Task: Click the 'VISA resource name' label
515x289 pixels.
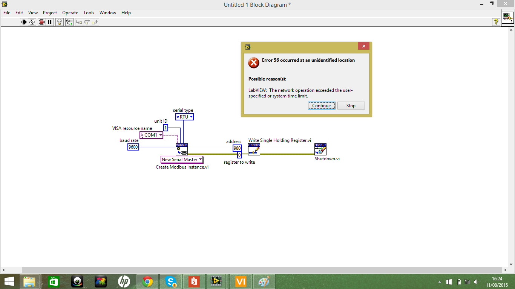Action: (132, 128)
